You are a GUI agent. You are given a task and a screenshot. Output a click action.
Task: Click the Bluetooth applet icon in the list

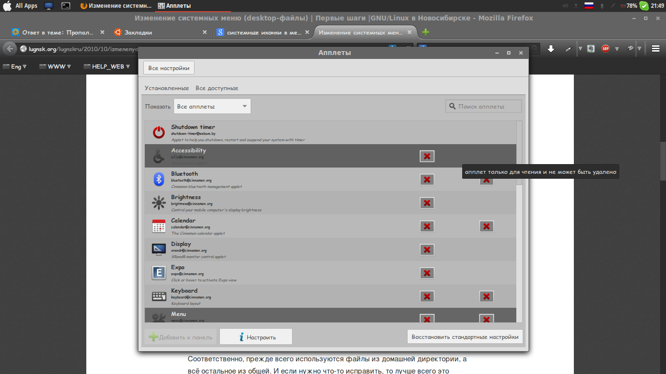[x=159, y=179]
